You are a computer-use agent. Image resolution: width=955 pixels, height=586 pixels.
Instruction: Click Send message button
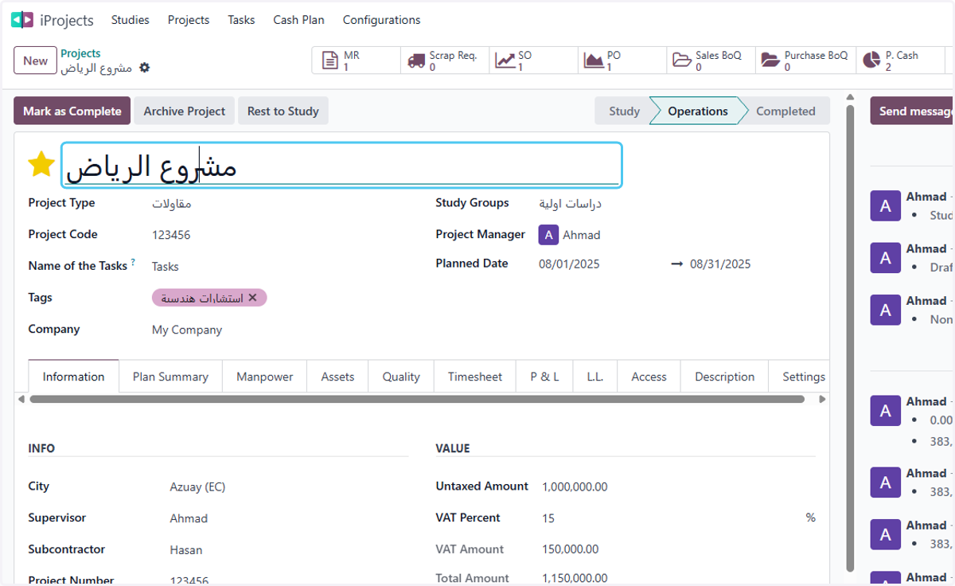913,111
